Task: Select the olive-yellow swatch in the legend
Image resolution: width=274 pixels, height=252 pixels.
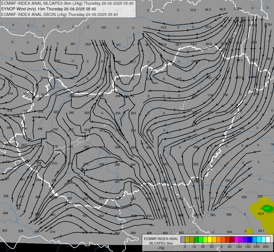Action: [x=187, y=239]
